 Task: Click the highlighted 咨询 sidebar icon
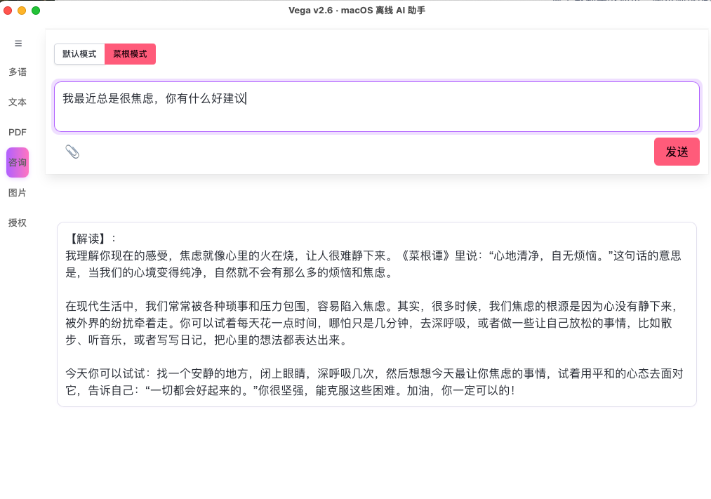(17, 162)
